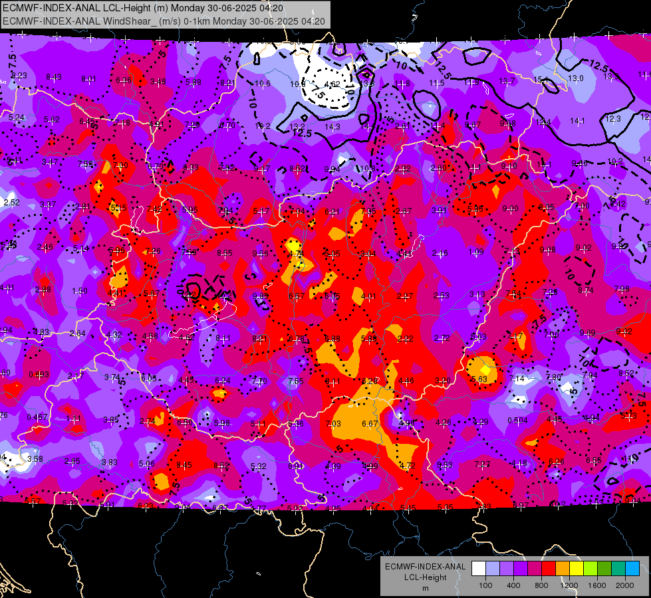The height and width of the screenshot is (598, 651).
Task: Click the wind shear value 9.08
Action: tap(548, 249)
